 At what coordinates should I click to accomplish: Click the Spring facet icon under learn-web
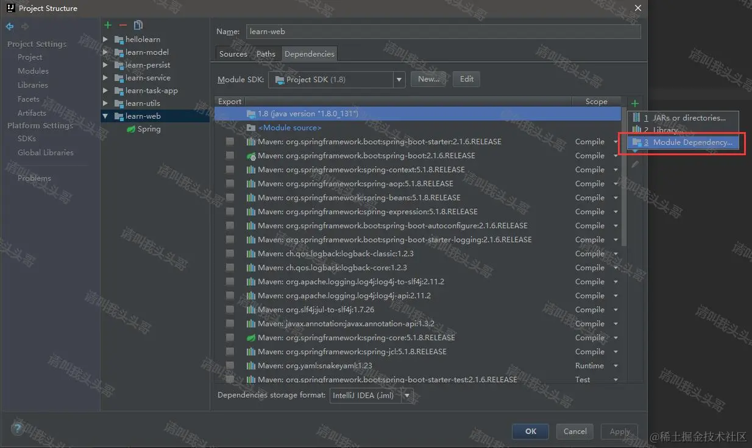click(130, 128)
